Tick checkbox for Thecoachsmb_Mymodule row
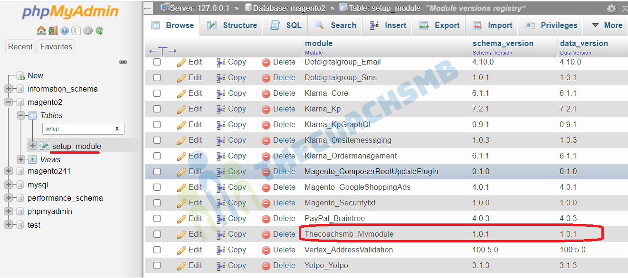The width and height of the screenshot is (628, 278). (x=157, y=234)
